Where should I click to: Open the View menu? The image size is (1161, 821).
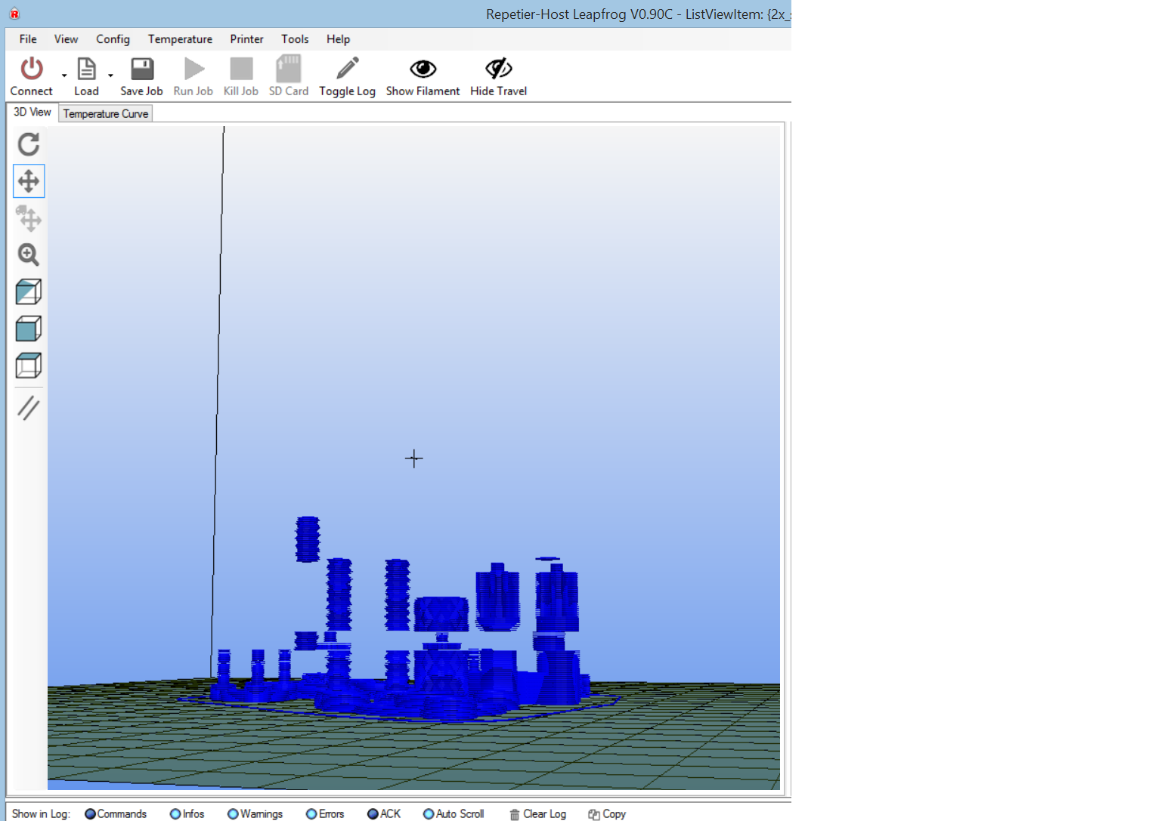(x=66, y=39)
